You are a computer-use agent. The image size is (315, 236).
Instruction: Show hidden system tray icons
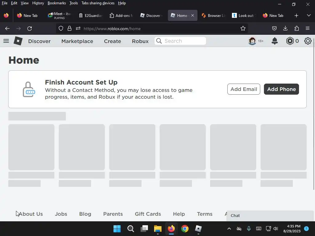(x=229, y=229)
